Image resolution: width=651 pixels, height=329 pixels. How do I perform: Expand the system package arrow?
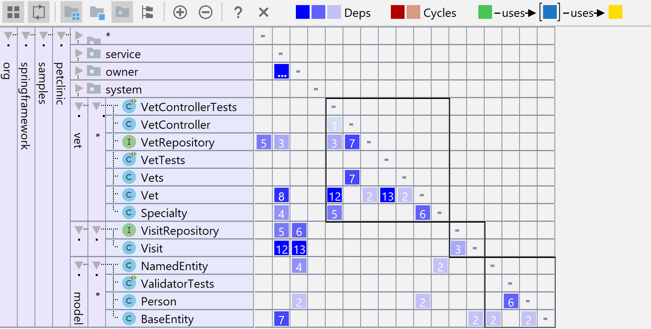tap(79, 89)
